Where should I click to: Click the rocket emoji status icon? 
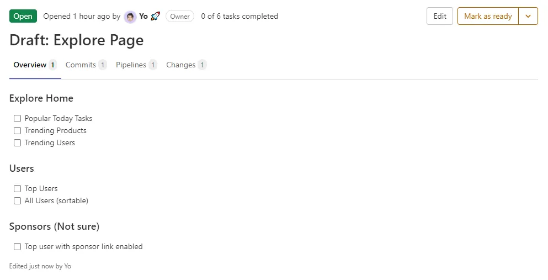(155, 17)
